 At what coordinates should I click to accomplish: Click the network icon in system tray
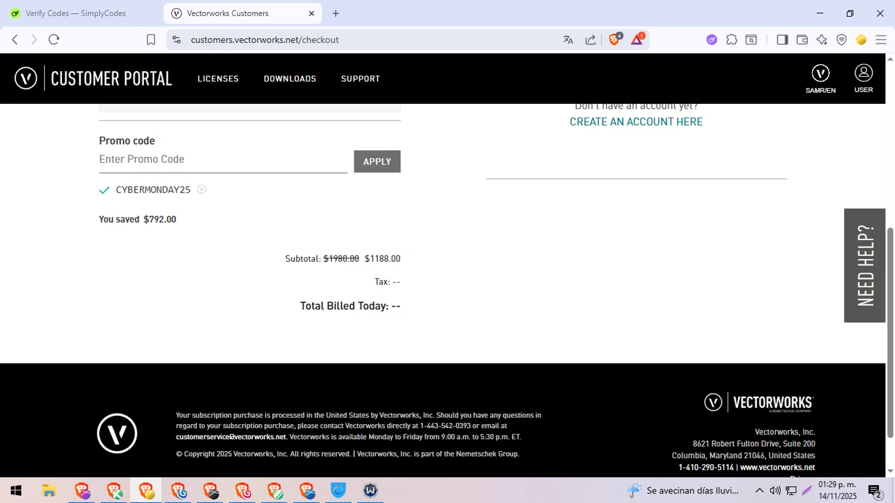pos(791,490)
